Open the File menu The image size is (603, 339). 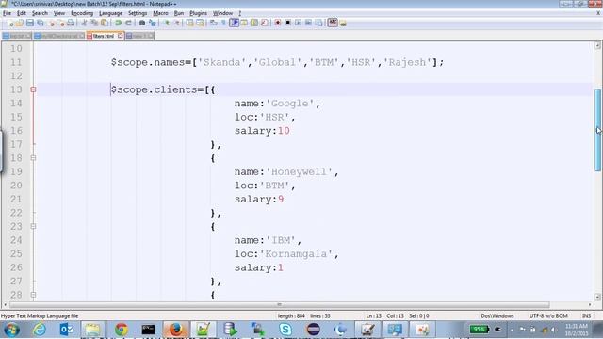7,13
